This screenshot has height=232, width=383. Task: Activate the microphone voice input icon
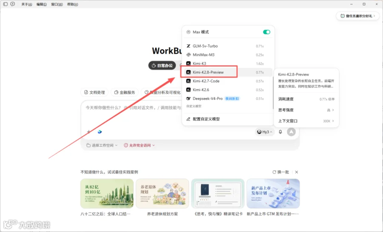[x=280, y=132]
